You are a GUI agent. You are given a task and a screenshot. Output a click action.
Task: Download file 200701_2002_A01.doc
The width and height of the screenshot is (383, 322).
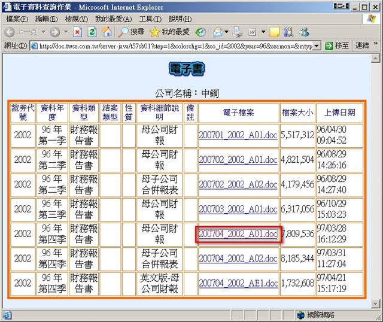click(238, 135)
